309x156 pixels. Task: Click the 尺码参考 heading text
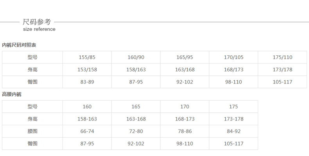click(x=37, y=22)
